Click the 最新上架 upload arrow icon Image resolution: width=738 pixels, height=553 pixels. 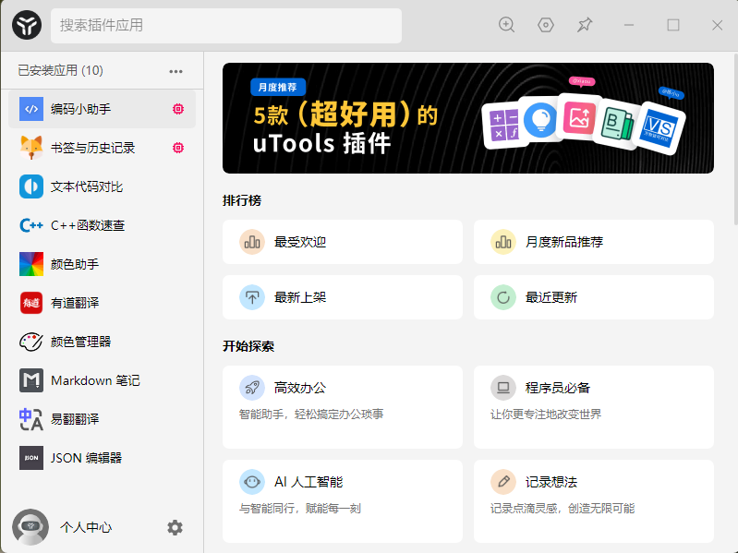click(252, 297)
